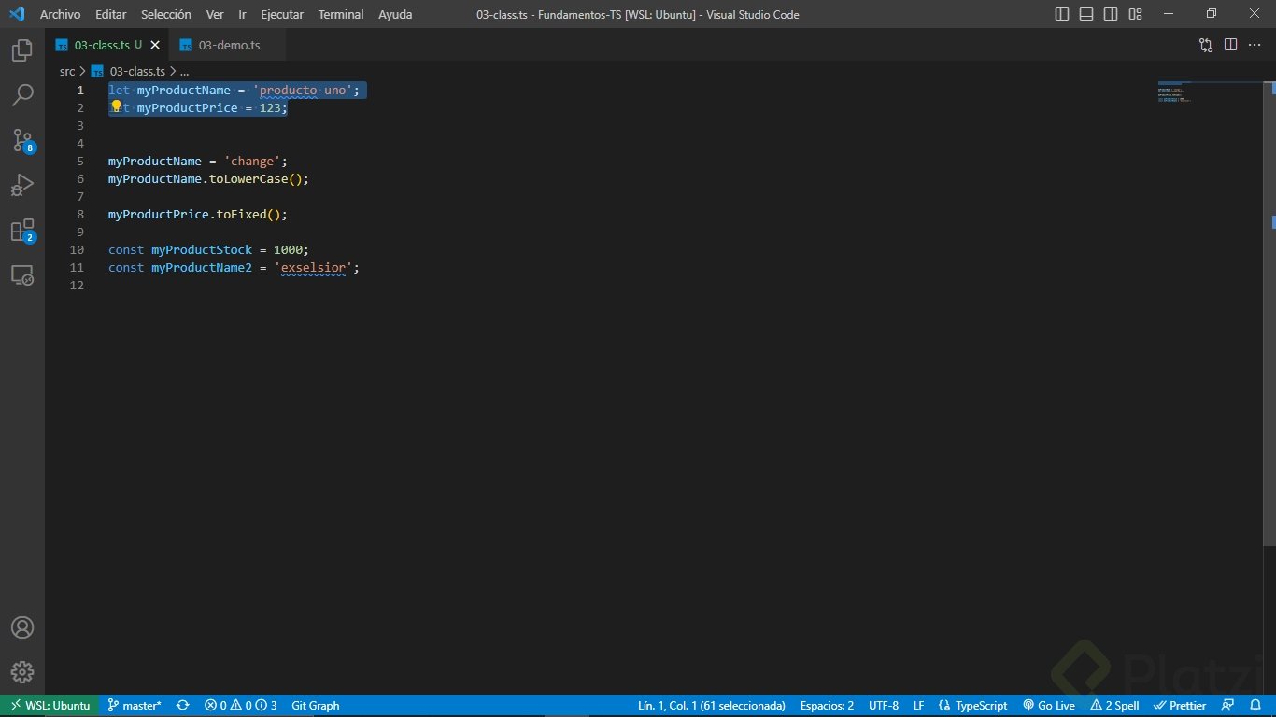
Task: Open Source Control view with 8 badge
Action: (22, 140)
